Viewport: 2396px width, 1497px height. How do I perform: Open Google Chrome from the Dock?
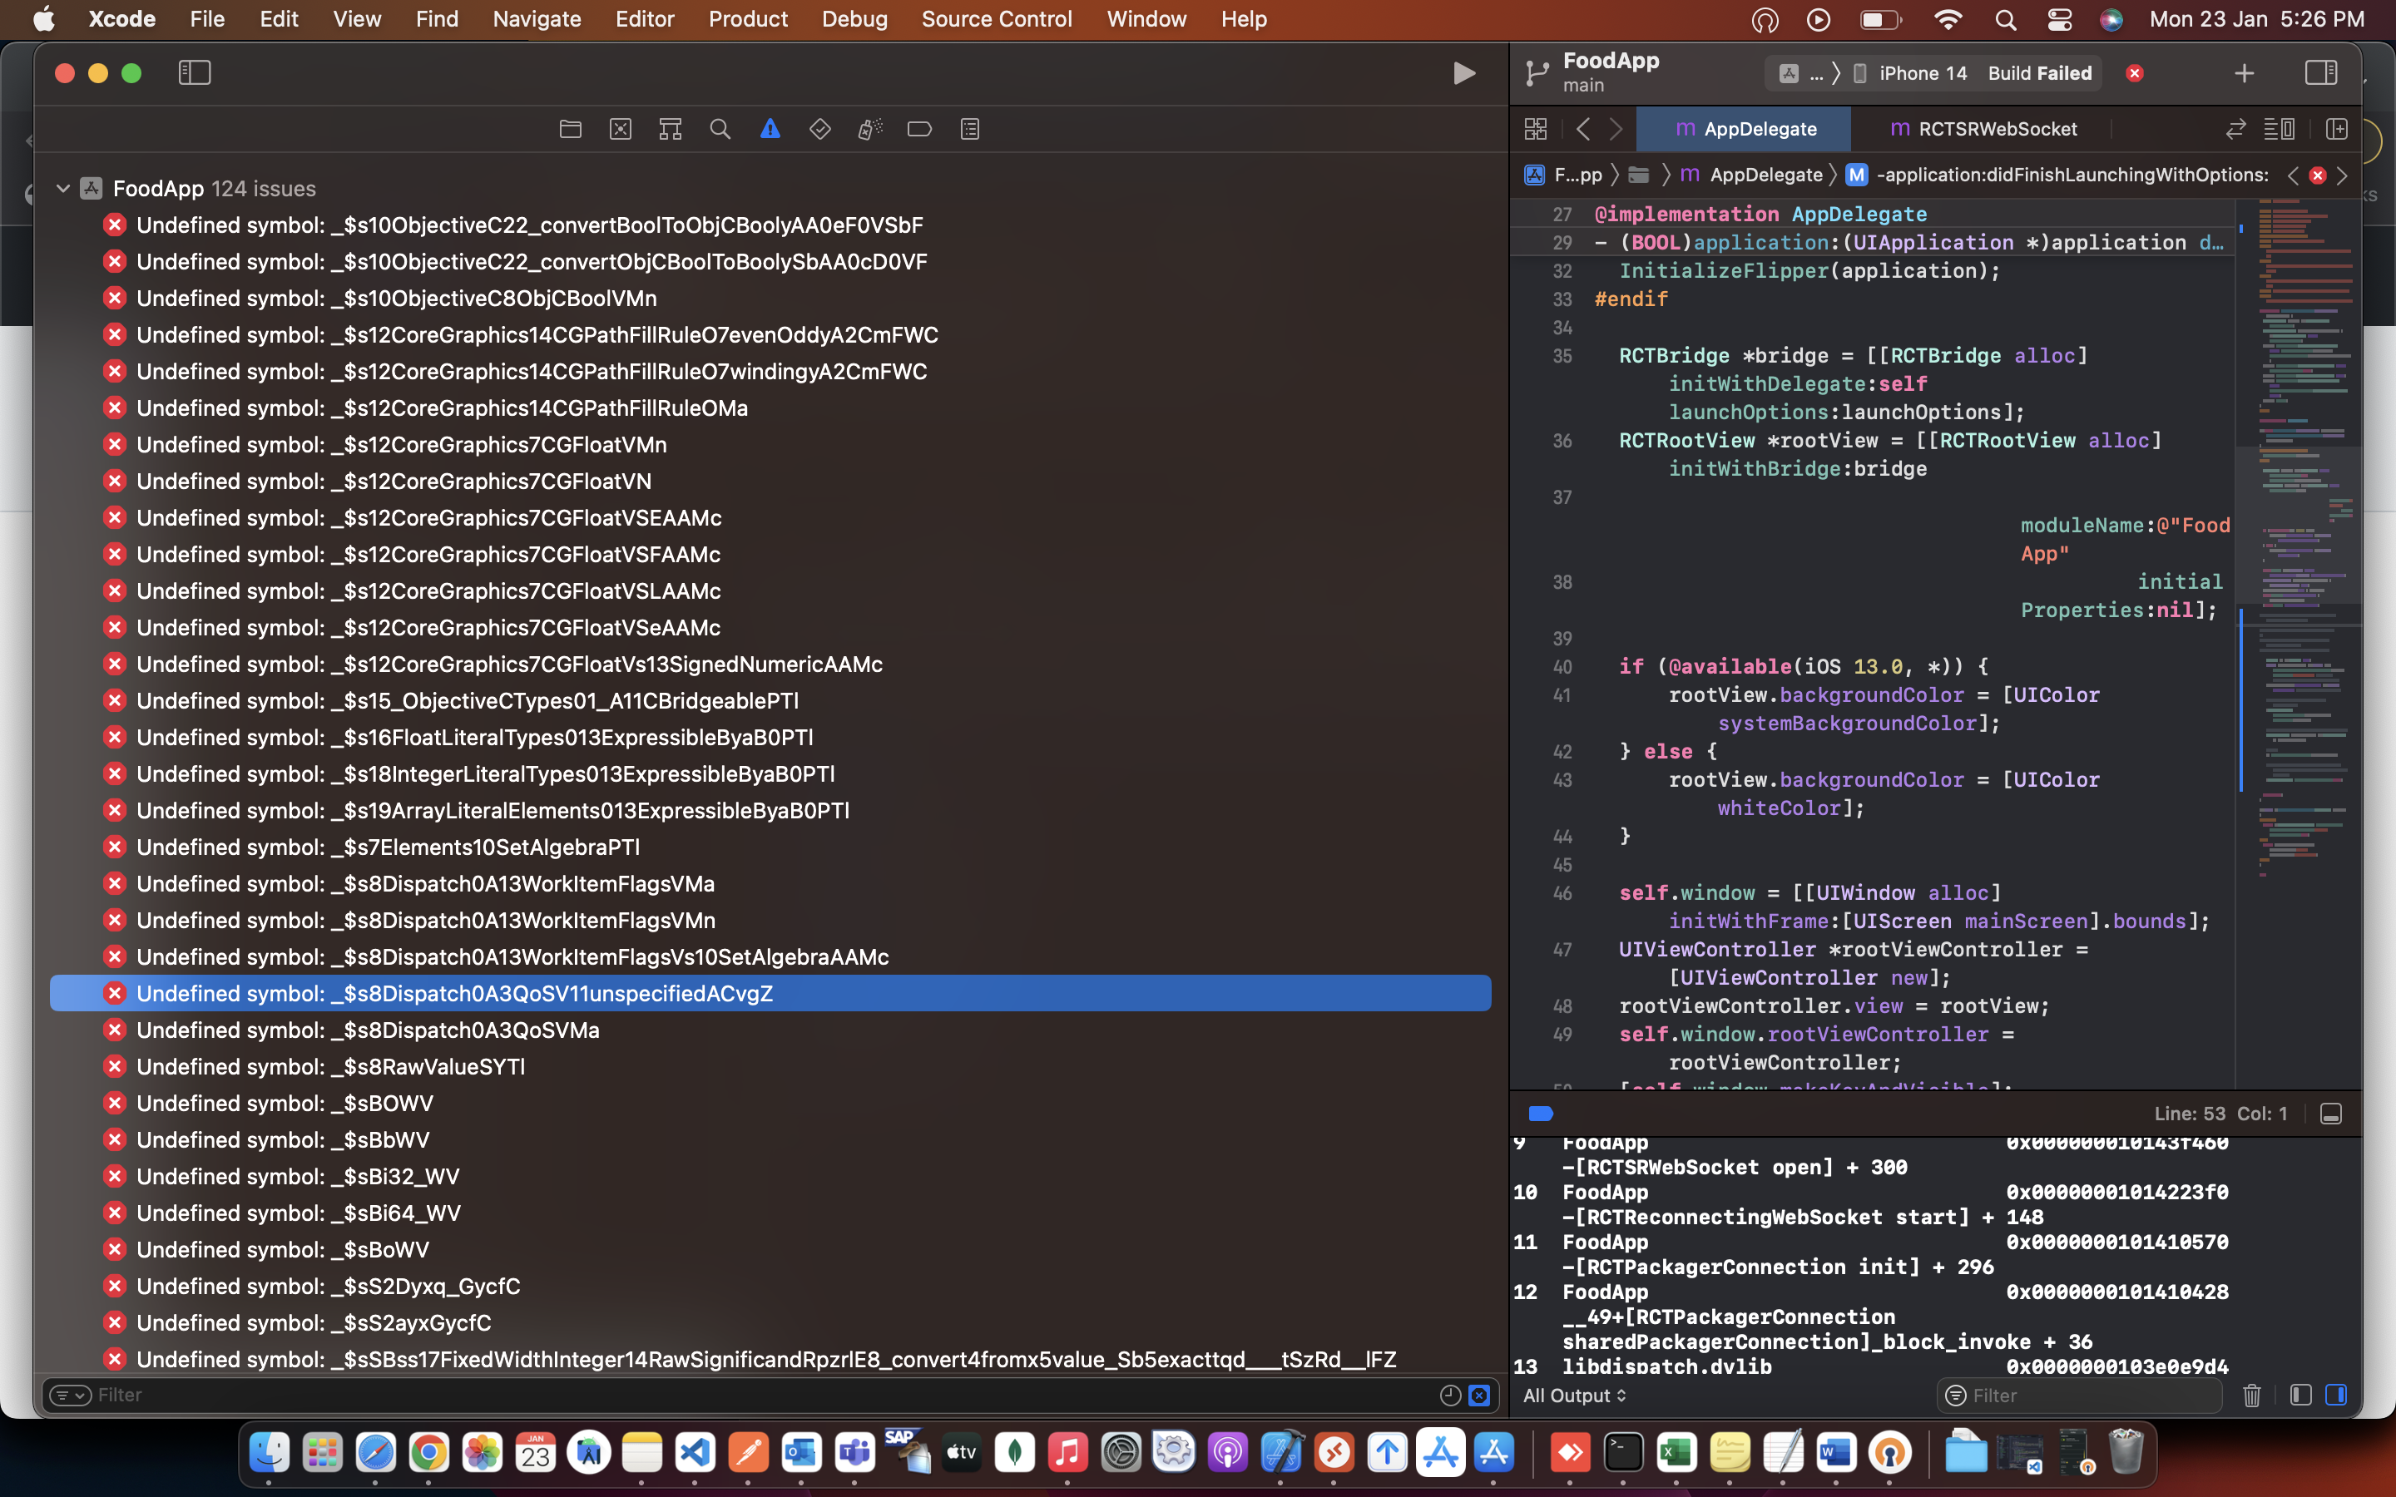point(428,1452)
